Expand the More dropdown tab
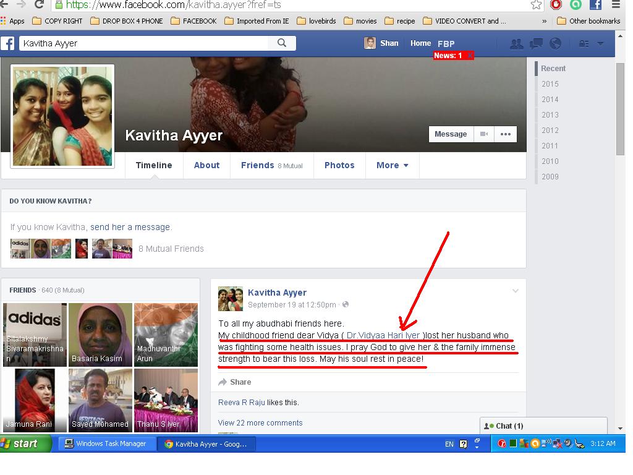The image size is (633, 475). (x=393, y=165)
